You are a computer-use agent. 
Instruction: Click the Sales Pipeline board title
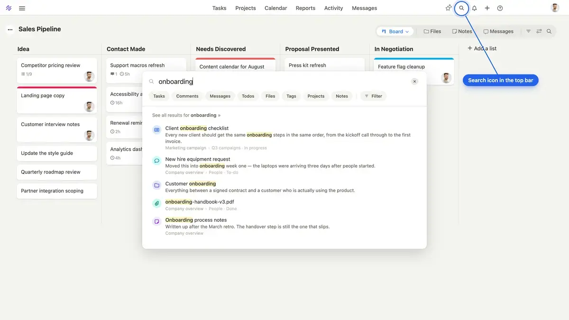click(x=40, y=29)
